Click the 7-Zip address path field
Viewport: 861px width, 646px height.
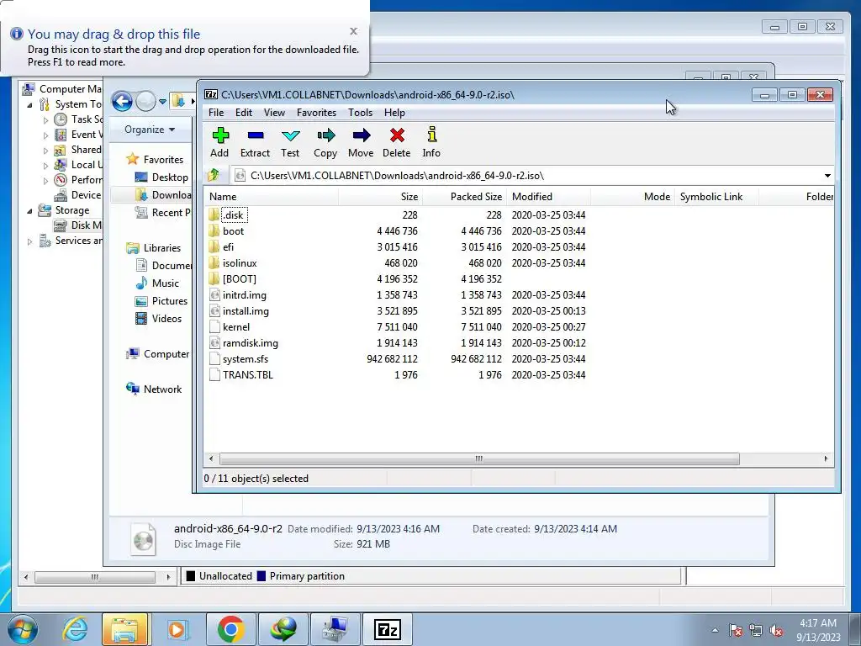[x=526, y=176]
